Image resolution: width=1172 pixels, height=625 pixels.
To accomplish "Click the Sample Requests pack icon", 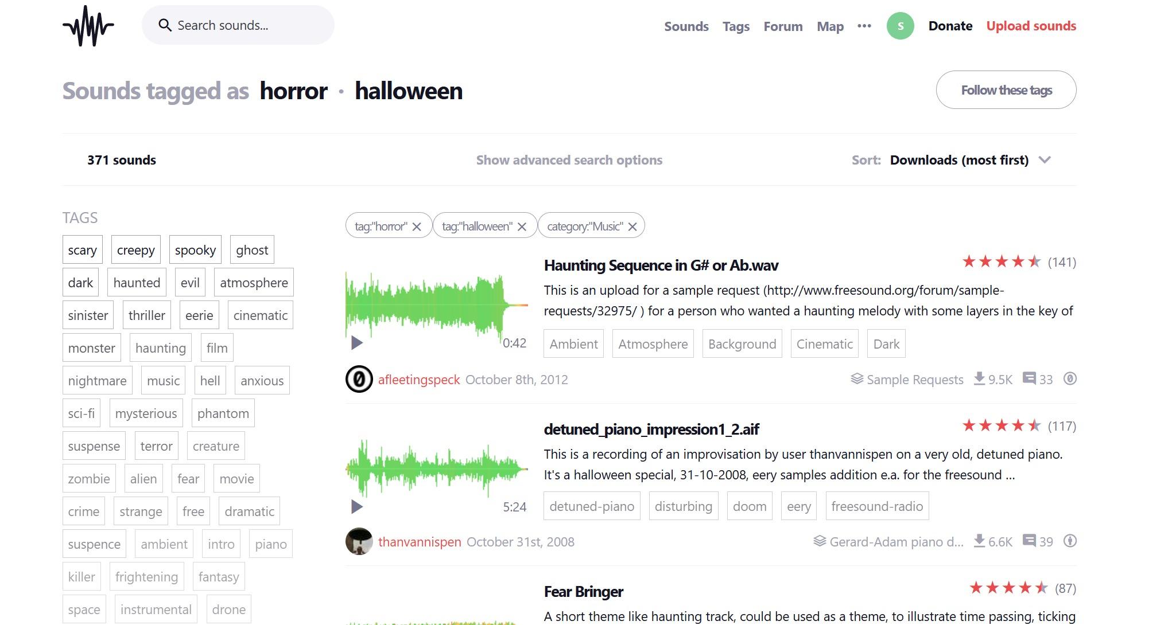I will (857, 378).
